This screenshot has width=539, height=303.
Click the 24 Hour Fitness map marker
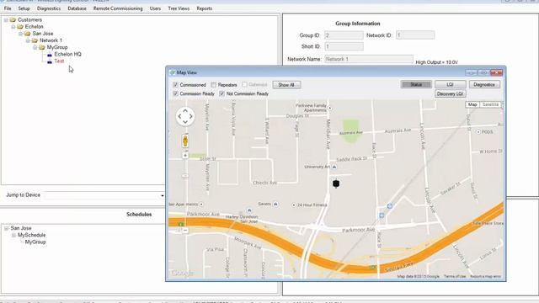(294, 205)
